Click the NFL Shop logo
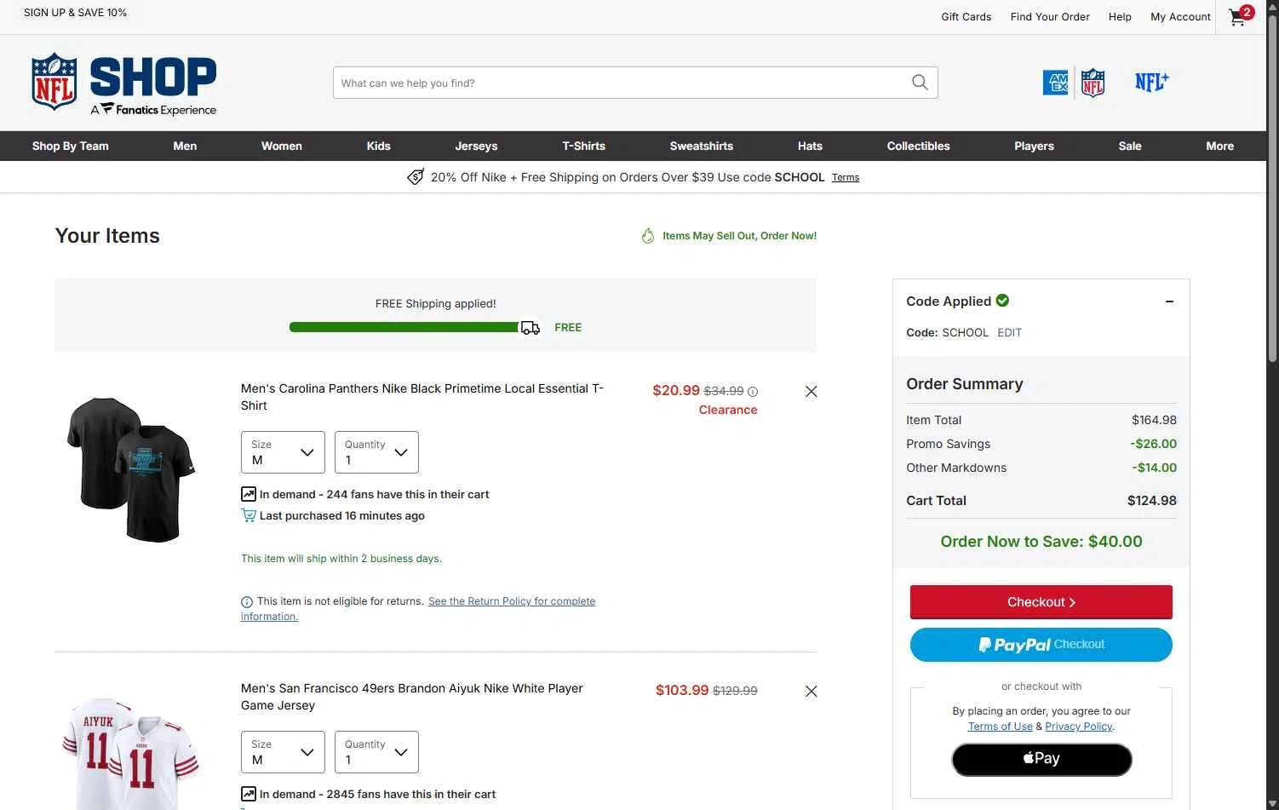The image size is (1279, 810). 124,83
